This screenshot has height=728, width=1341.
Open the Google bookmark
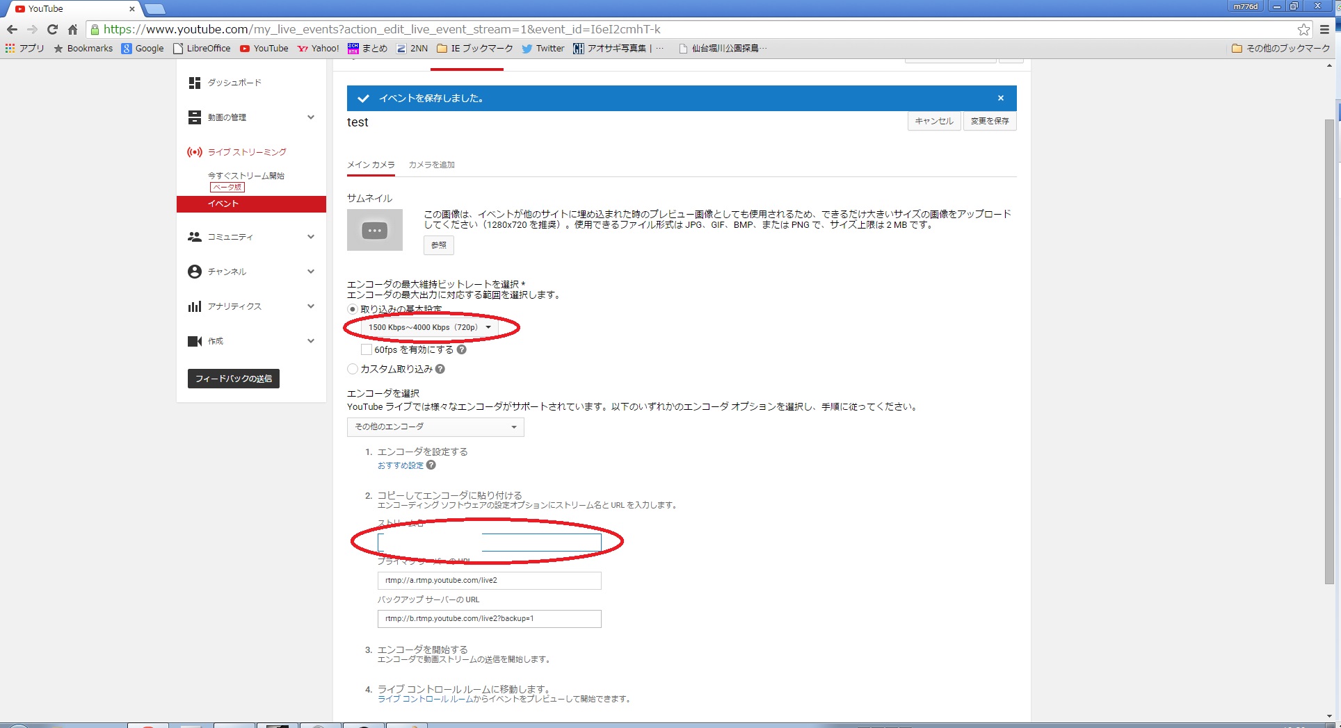coord(143,48)
